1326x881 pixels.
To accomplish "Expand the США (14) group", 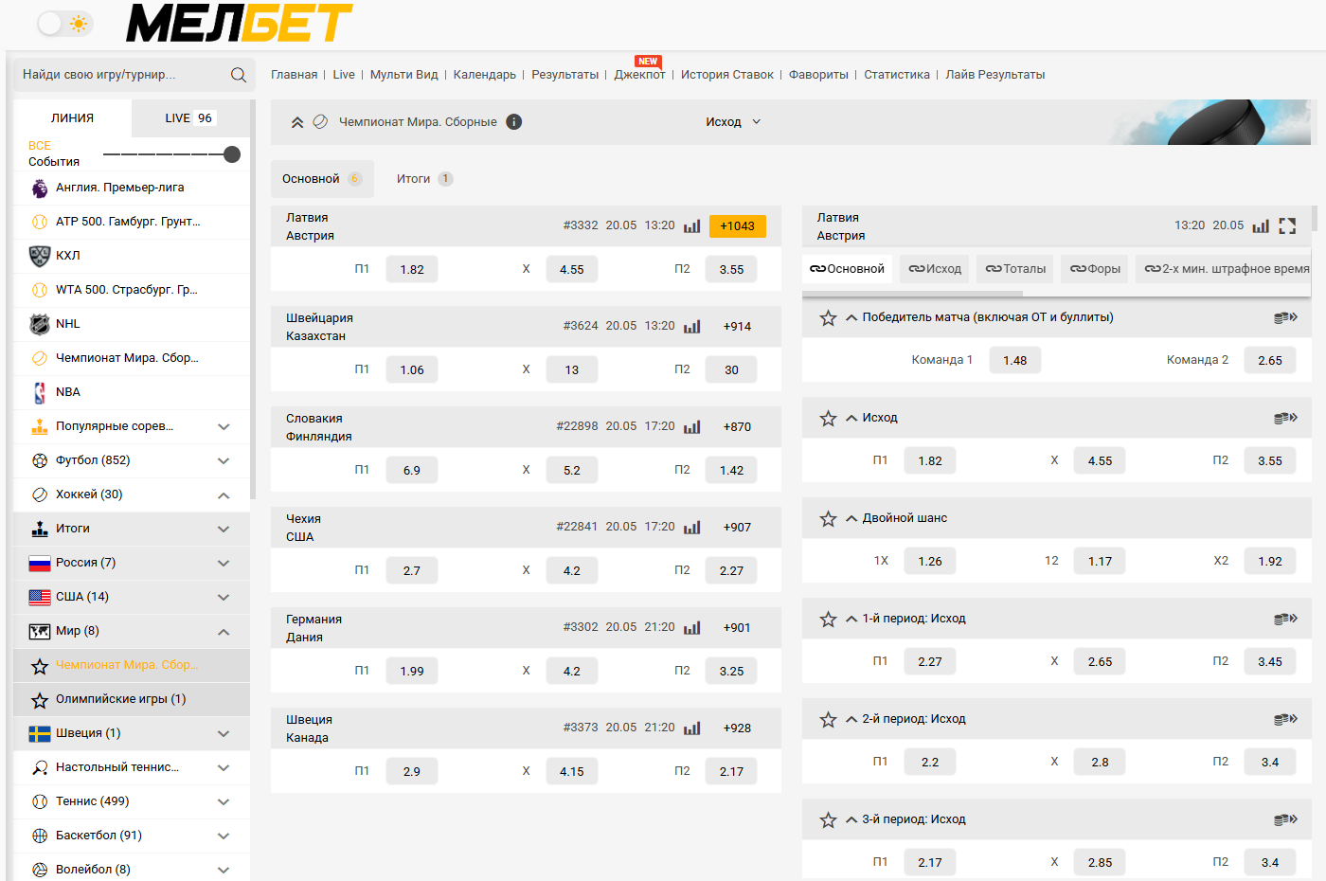I will (224, 597).
